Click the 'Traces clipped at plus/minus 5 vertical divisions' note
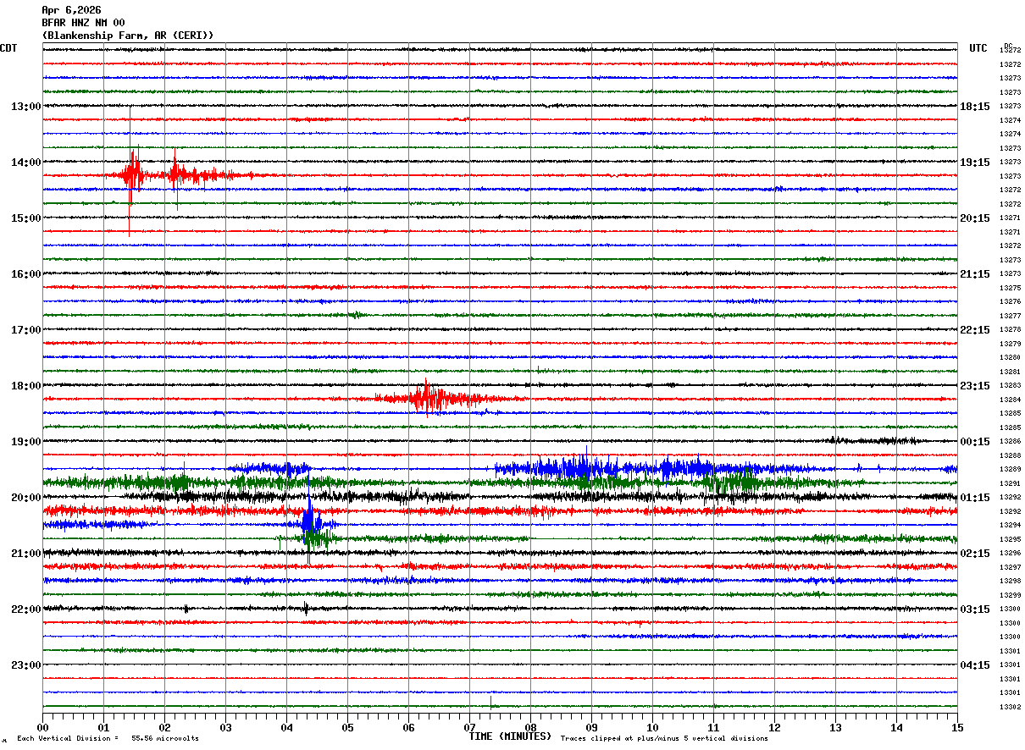This screenshot has width=1025, height=750. coord(664,739)
